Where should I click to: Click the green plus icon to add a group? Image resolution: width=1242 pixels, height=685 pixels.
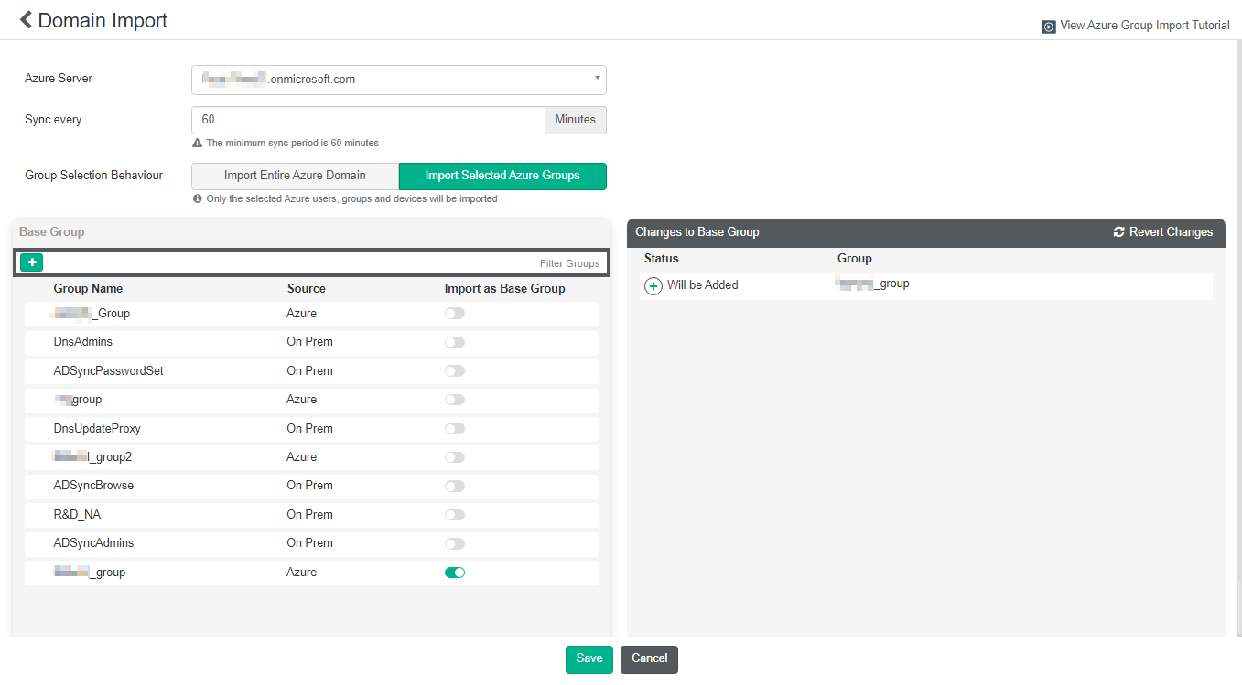[32, 262]
